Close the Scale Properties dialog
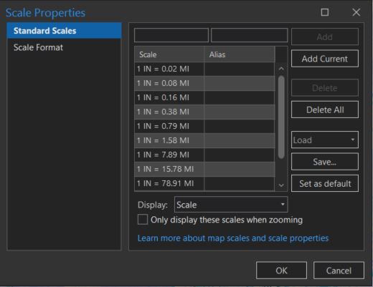Screen dimensions: 373x287 coord(356,12)
